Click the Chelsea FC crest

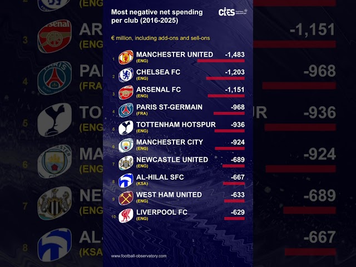[126, 75]
